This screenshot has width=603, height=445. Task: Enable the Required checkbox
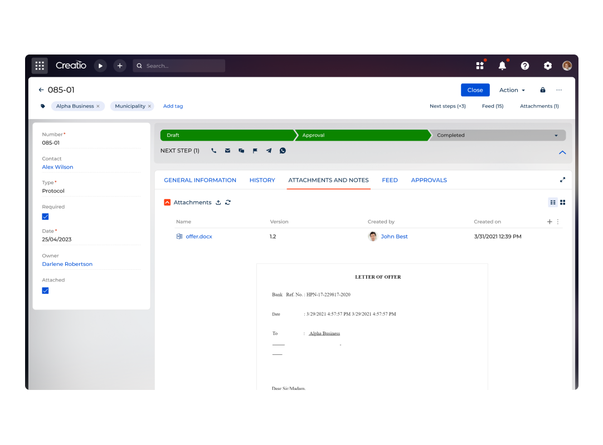45,216
